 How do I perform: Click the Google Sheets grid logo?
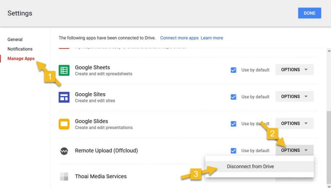[x=64, y=70]
